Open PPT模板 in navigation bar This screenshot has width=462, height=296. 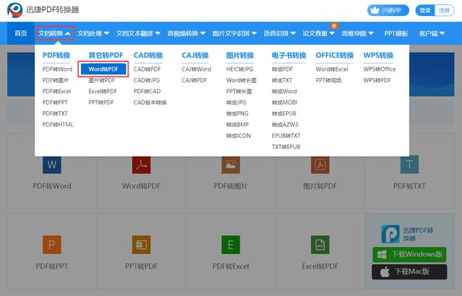click(396, 33)
